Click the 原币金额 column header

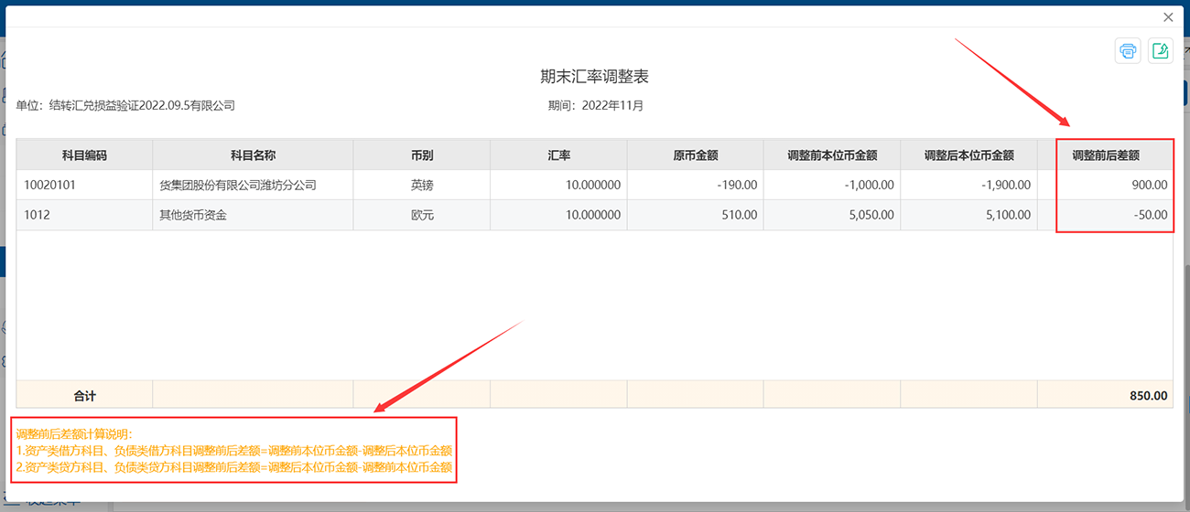point(696,155)
